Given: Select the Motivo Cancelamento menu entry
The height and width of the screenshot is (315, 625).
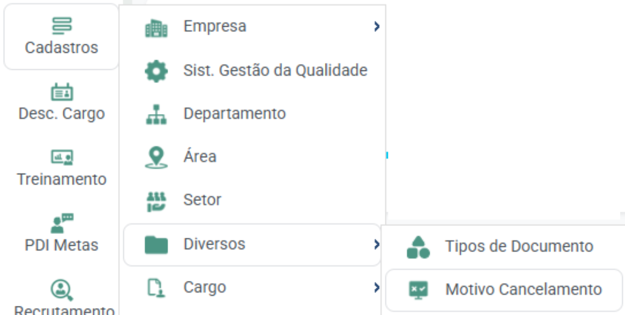Looking at the screenshot, I should (503, 290).
